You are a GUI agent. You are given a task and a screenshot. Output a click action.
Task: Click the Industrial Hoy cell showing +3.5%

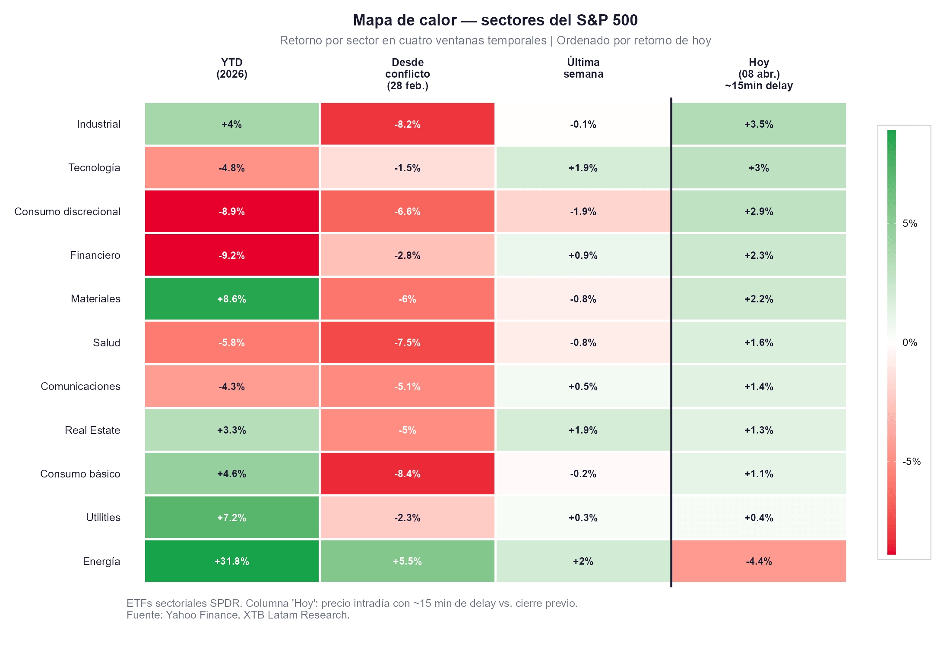759,124
